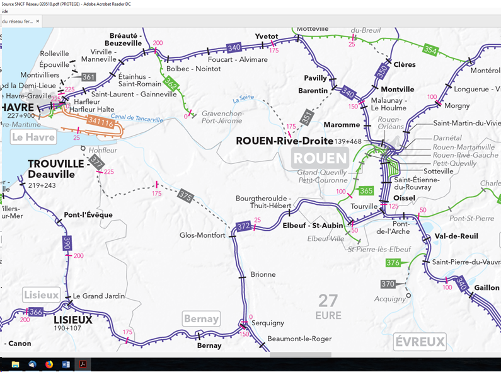
Task: Click the 'ROUEN-Rive-Droite' station label
Action: coord(284,141)
